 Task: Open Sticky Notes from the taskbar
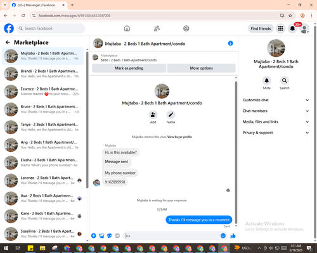(x=30, y=248)
